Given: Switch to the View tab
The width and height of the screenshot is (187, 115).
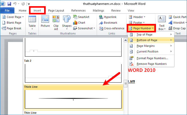Looking at the screenshot, I should pyautogui.click(x=131, y=10).
